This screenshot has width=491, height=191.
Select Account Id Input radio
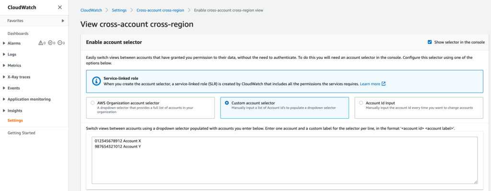point(361,103)
